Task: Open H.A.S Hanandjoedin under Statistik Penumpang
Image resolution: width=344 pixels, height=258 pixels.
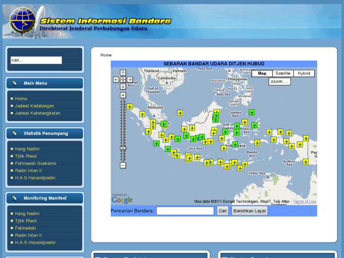Action: click(35, 178)
